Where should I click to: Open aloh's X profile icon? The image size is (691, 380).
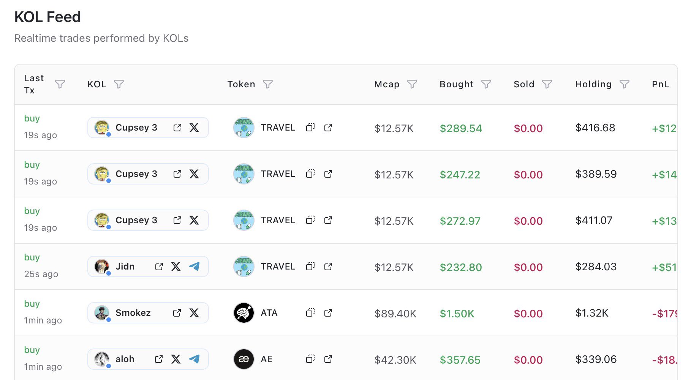(176, 359)
